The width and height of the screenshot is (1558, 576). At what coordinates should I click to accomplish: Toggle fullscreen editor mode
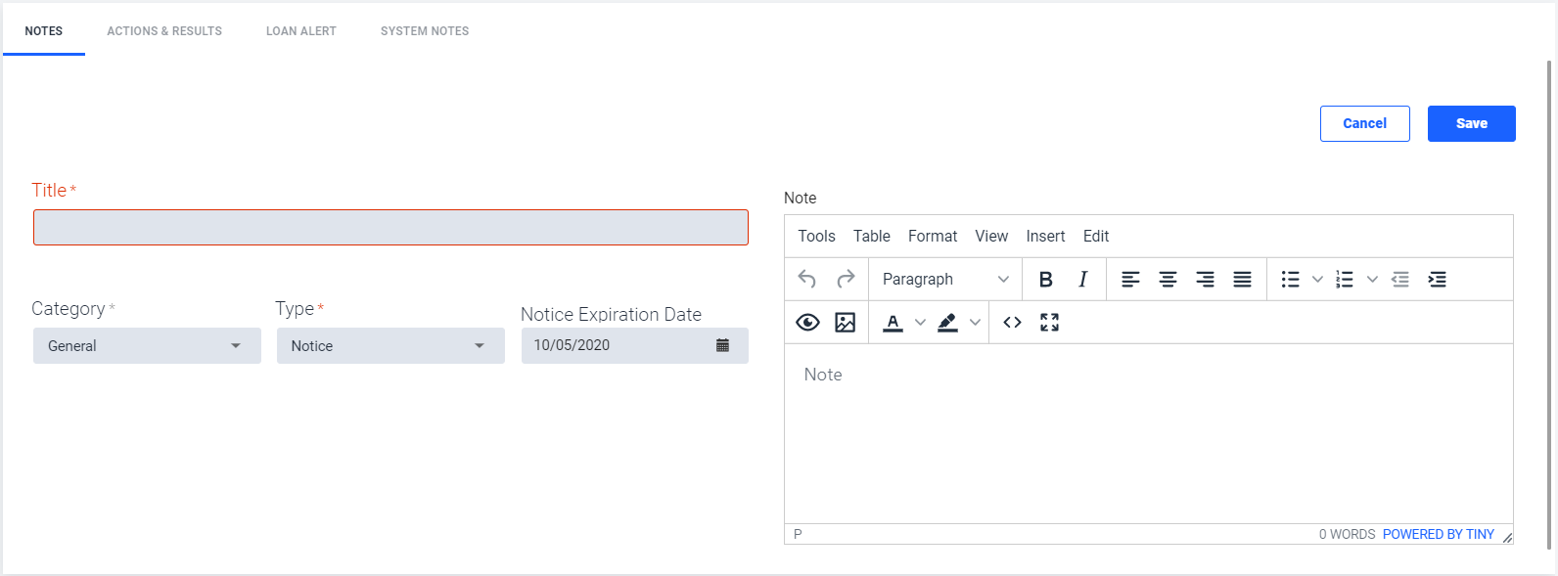tap(1050, 323)
